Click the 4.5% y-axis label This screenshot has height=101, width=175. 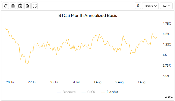tap(166, 34)
